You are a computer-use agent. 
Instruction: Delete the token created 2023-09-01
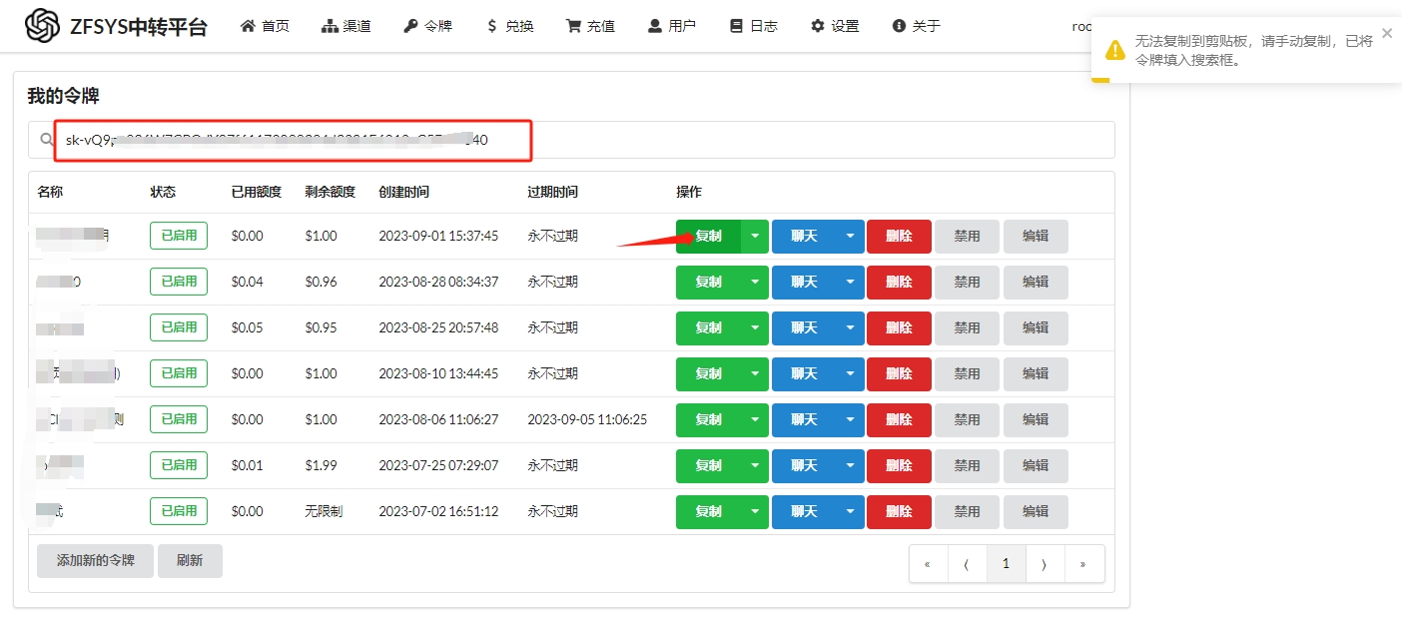[x=899, y=237]
